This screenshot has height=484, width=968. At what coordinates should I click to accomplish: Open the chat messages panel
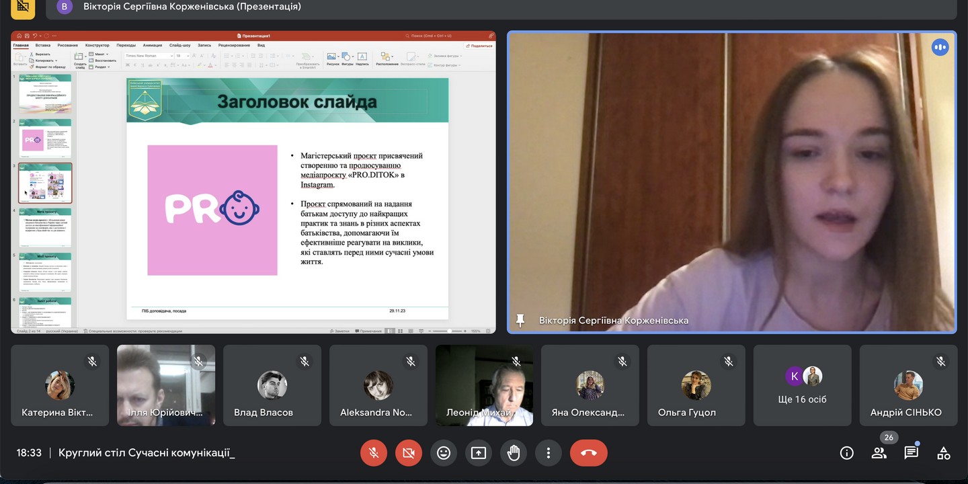912,453
